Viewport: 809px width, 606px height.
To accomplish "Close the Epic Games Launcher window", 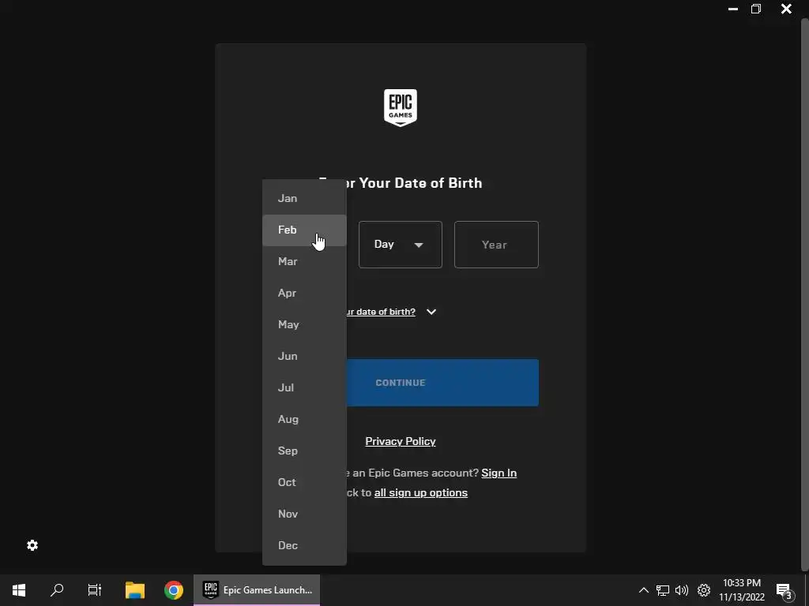I will (786, 9).
